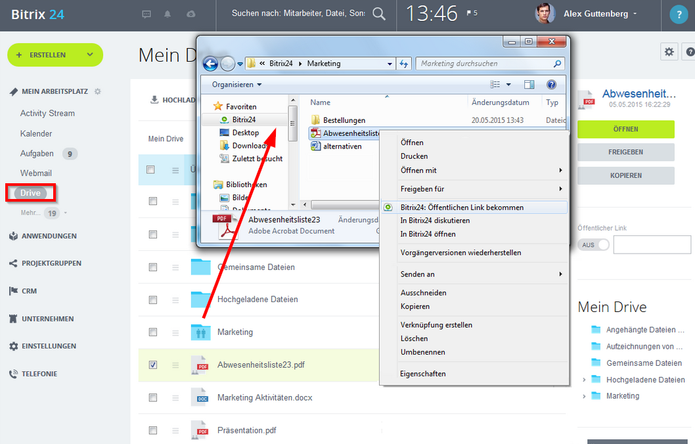The width and height of the screenshot is (695, 444).
Task: Check the checkbox next to Marketing folder
Action: (x=152, y=332)
